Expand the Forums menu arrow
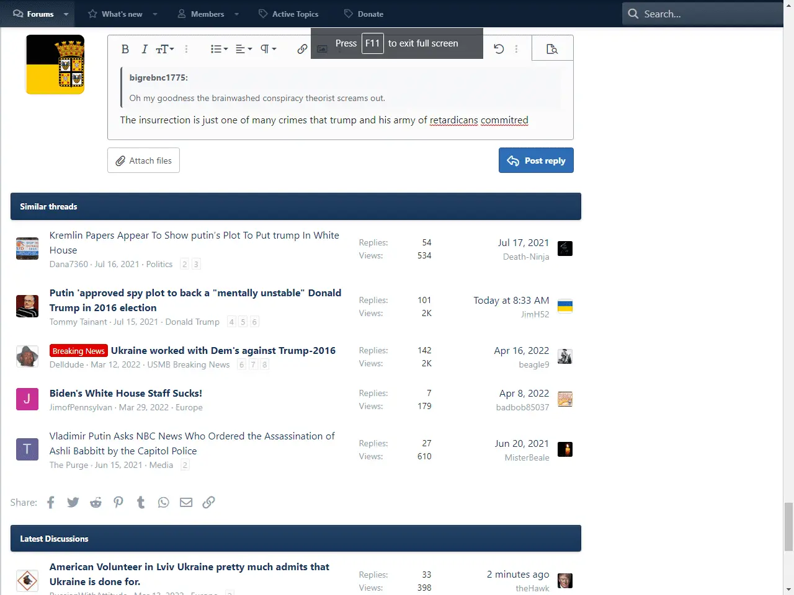Image resolution: width=794 pixels, height=595 pixels. tap(66, 14)
